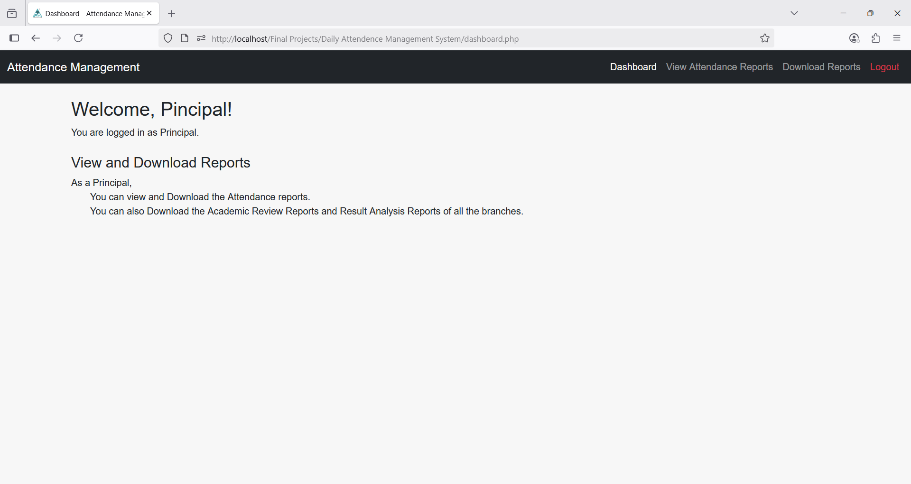Click the page information icon

click(x=185, y=38)
